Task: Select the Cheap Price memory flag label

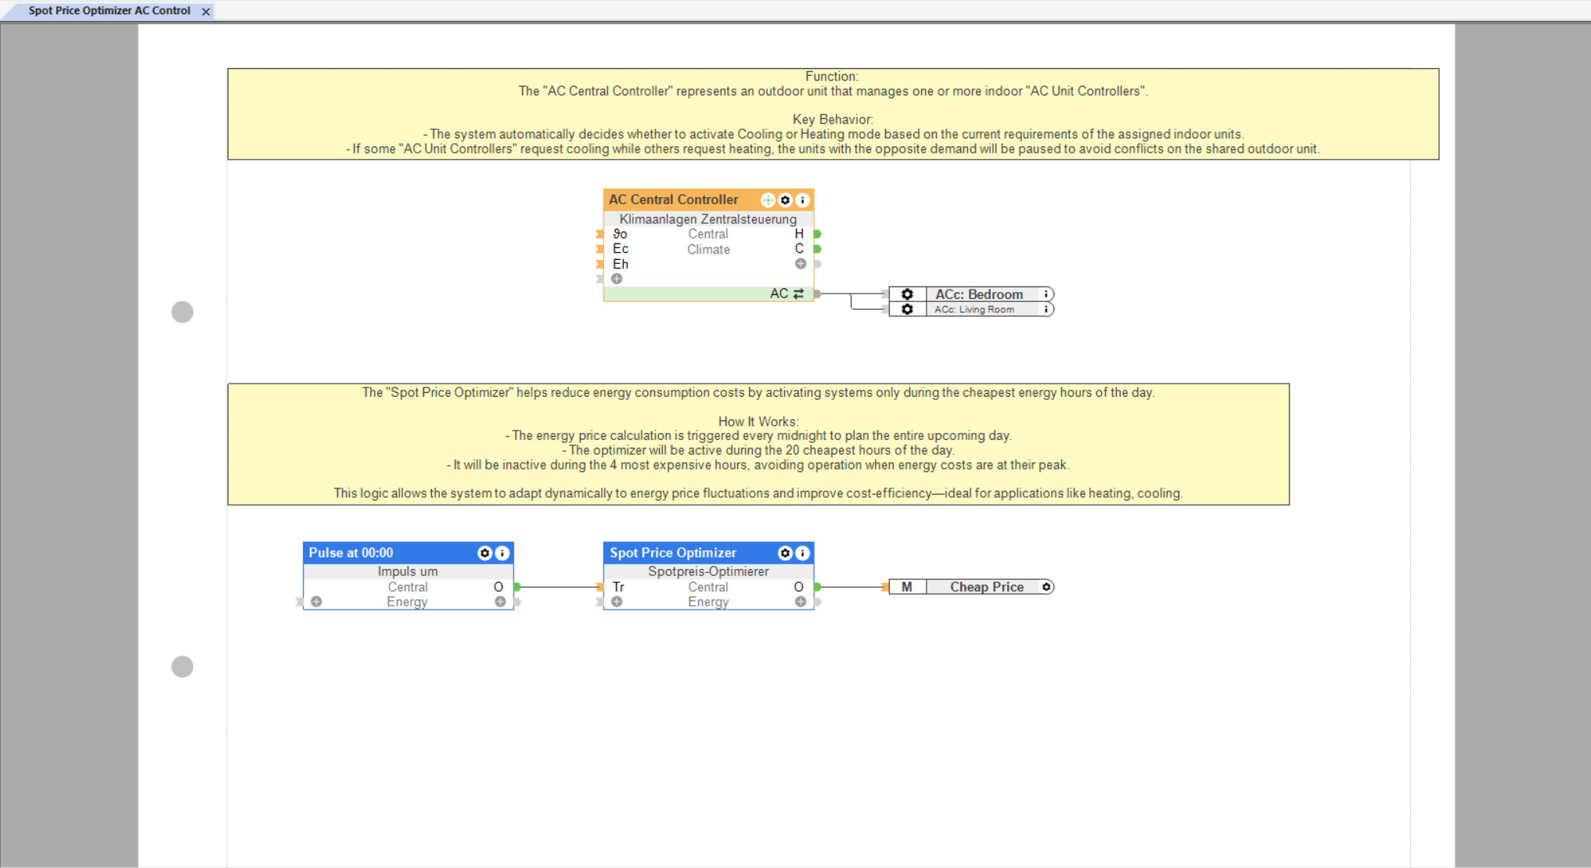Action: point(986,587)
